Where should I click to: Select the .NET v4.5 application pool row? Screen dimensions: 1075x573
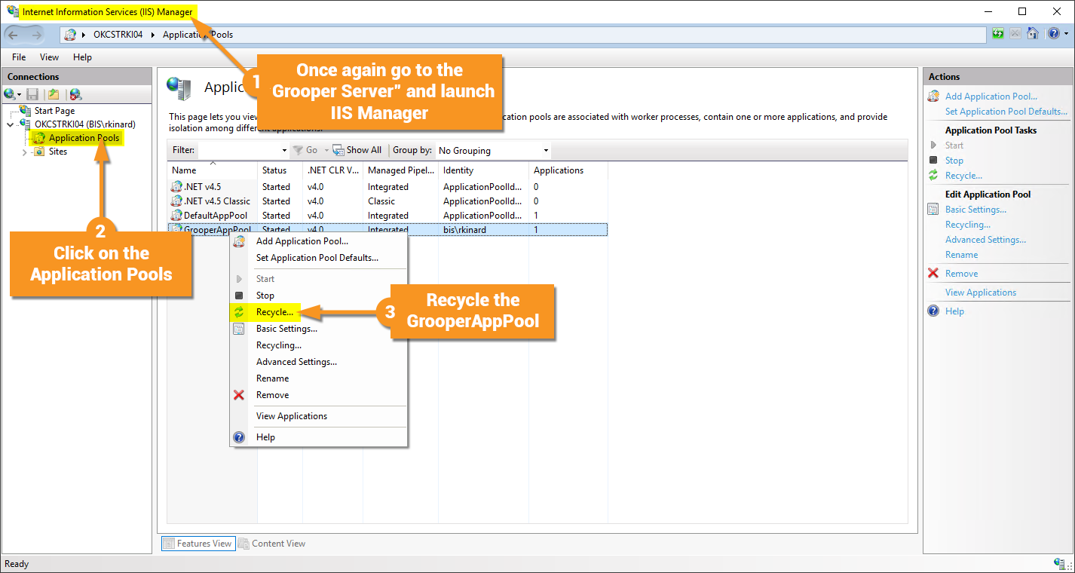pyautogui.click(x=387, y=186)
